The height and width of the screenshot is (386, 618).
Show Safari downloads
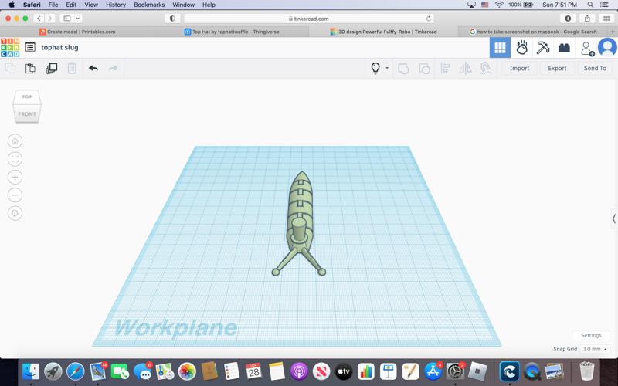pos(568,18)
